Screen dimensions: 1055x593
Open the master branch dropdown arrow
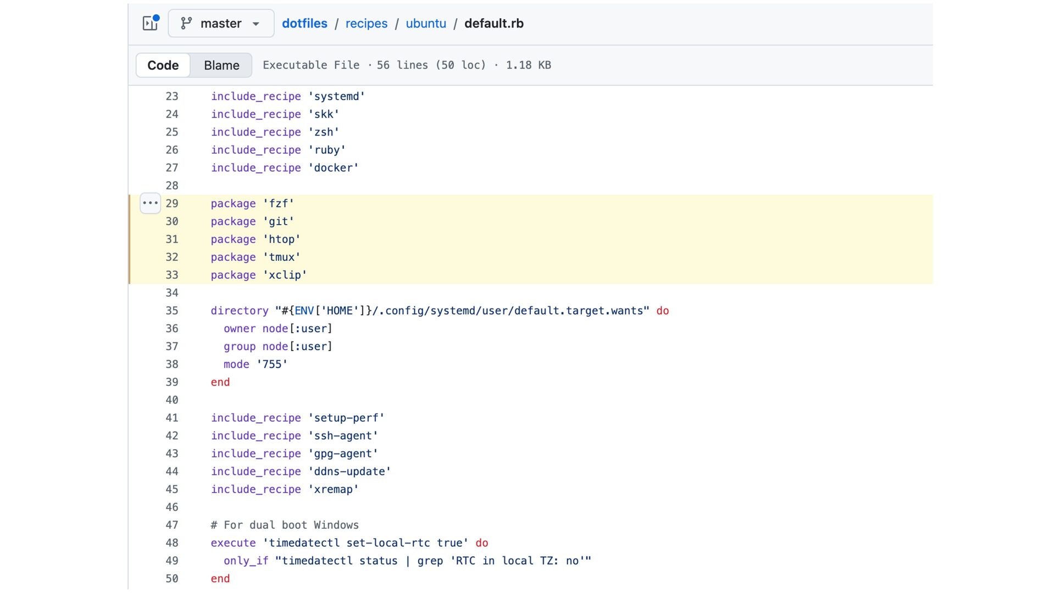tap(256, 24)
